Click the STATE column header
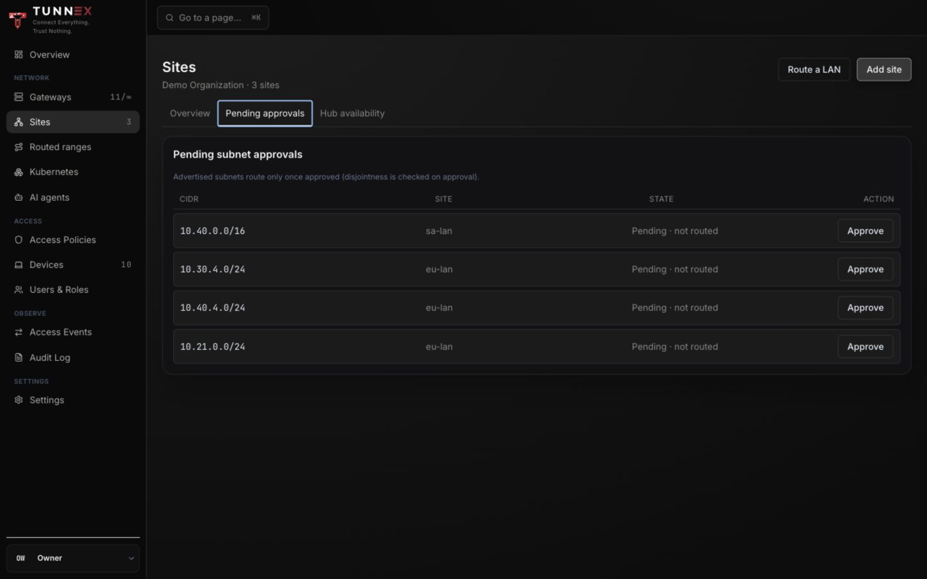Image resolution: width=927 pixels, height=579 pixels. pyautogui.click(x=661, y=199)
